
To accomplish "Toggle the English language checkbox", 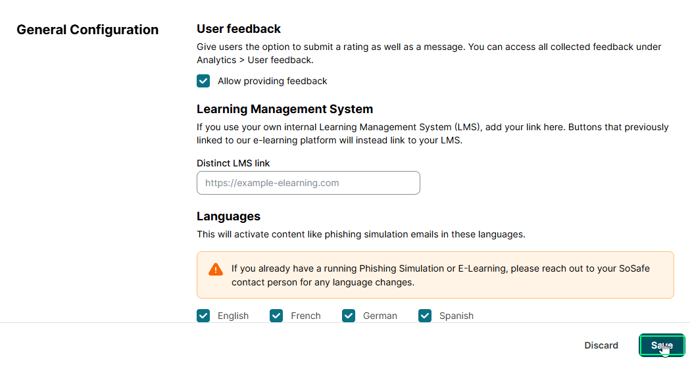I will pyautogui.click(x=203, y=316).
